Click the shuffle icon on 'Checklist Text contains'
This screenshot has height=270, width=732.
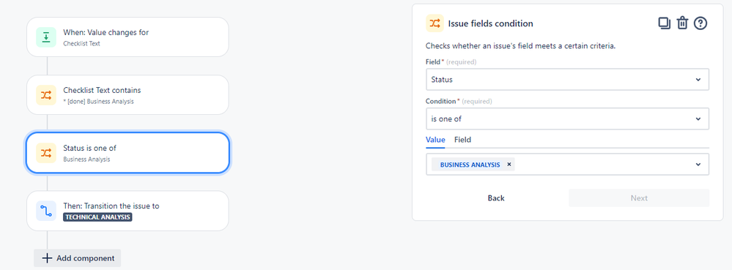(x=46, y=95)
